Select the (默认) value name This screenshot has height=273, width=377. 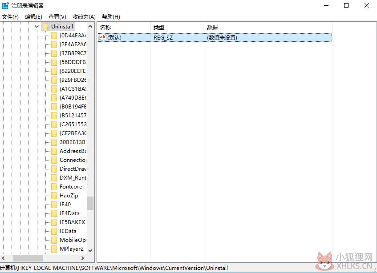(x=114, y=38)
